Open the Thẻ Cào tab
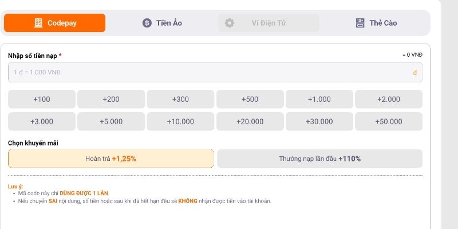 pyautogui.click(x=376, y=23)
